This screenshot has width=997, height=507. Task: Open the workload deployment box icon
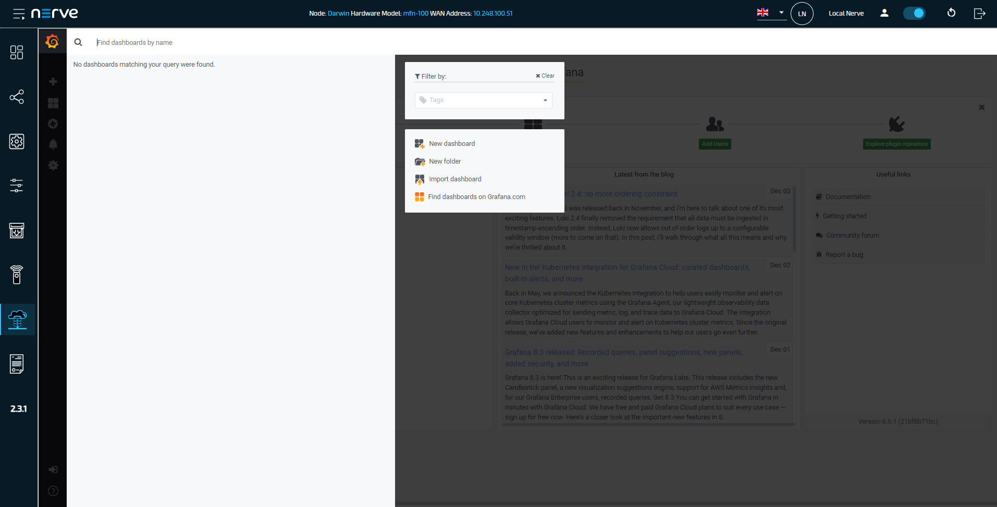click(x=17, y=230)
